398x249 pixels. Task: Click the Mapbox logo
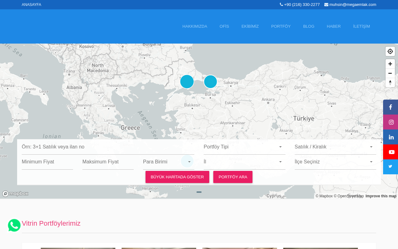[15, 194]
